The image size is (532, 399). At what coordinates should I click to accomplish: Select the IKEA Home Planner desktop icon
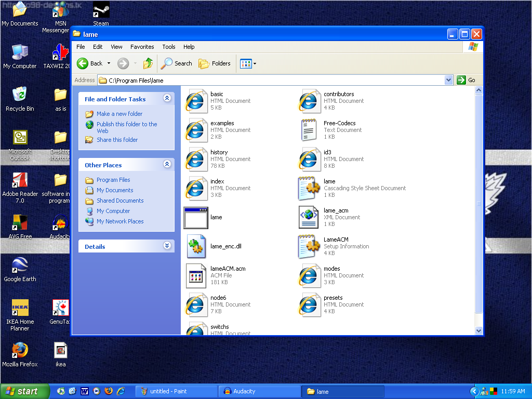tap(20, 315)
